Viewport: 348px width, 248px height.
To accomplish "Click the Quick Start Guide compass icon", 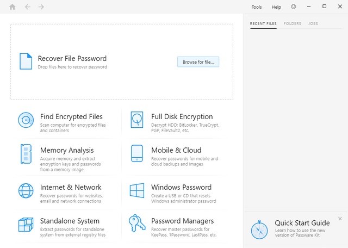I will click(x=259, y=230).
